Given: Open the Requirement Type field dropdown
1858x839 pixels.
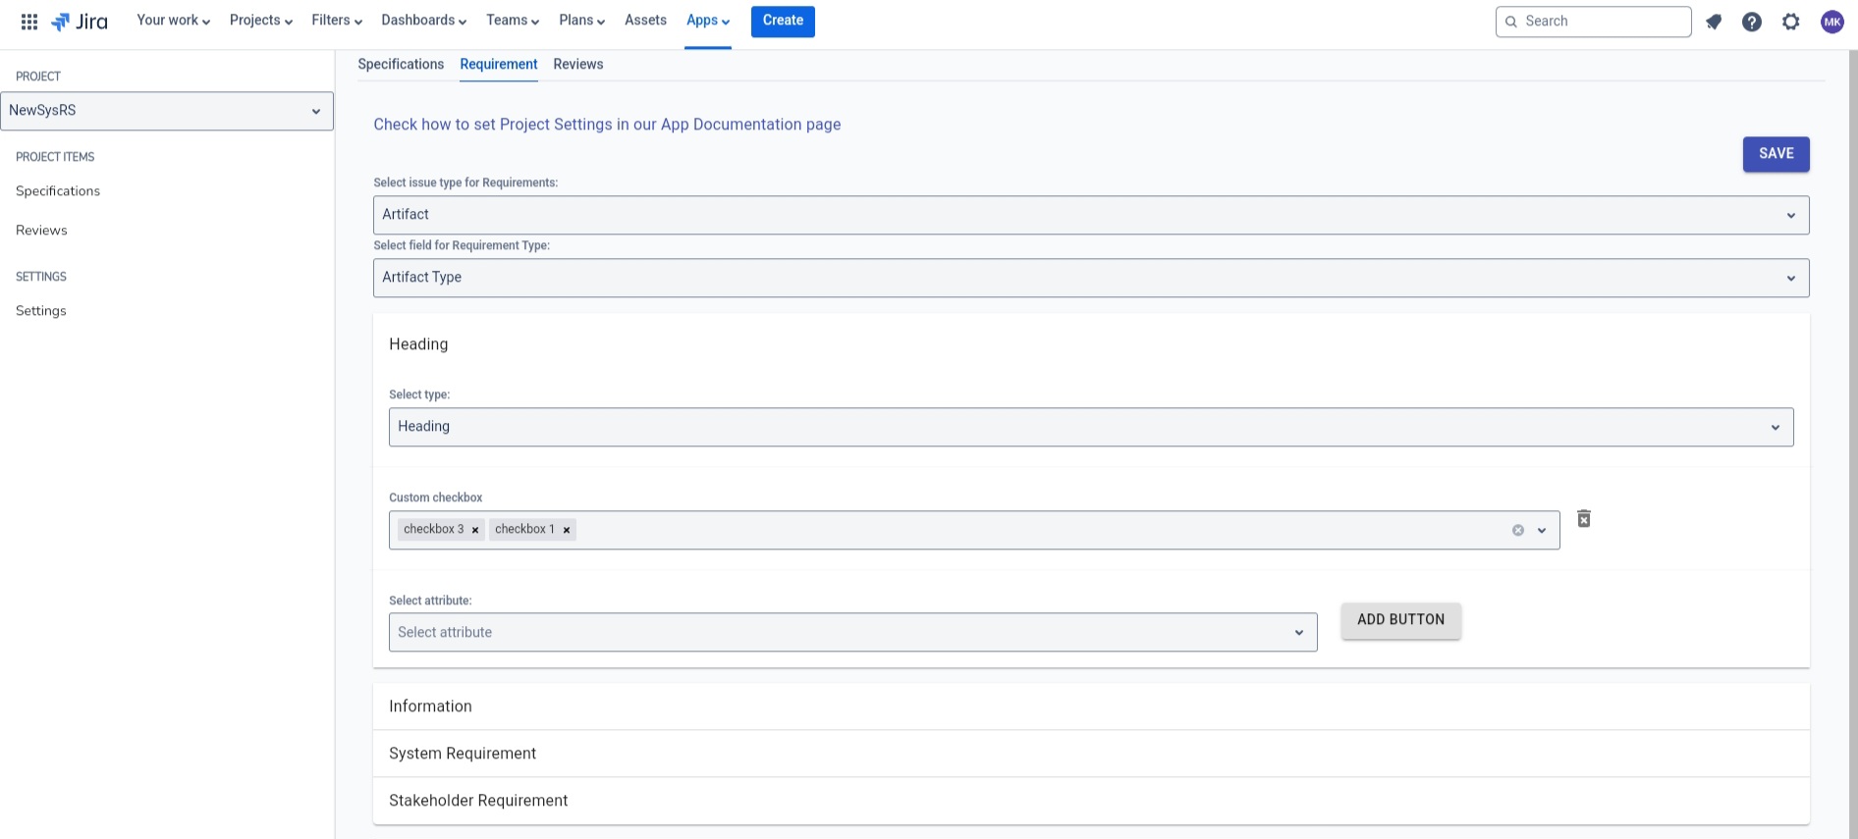Looking at the screenshot, I should pos(1091,278).
